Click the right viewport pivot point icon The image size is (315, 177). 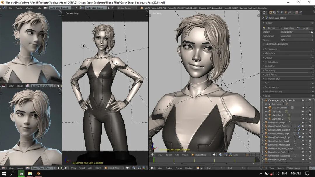[220, 155]
